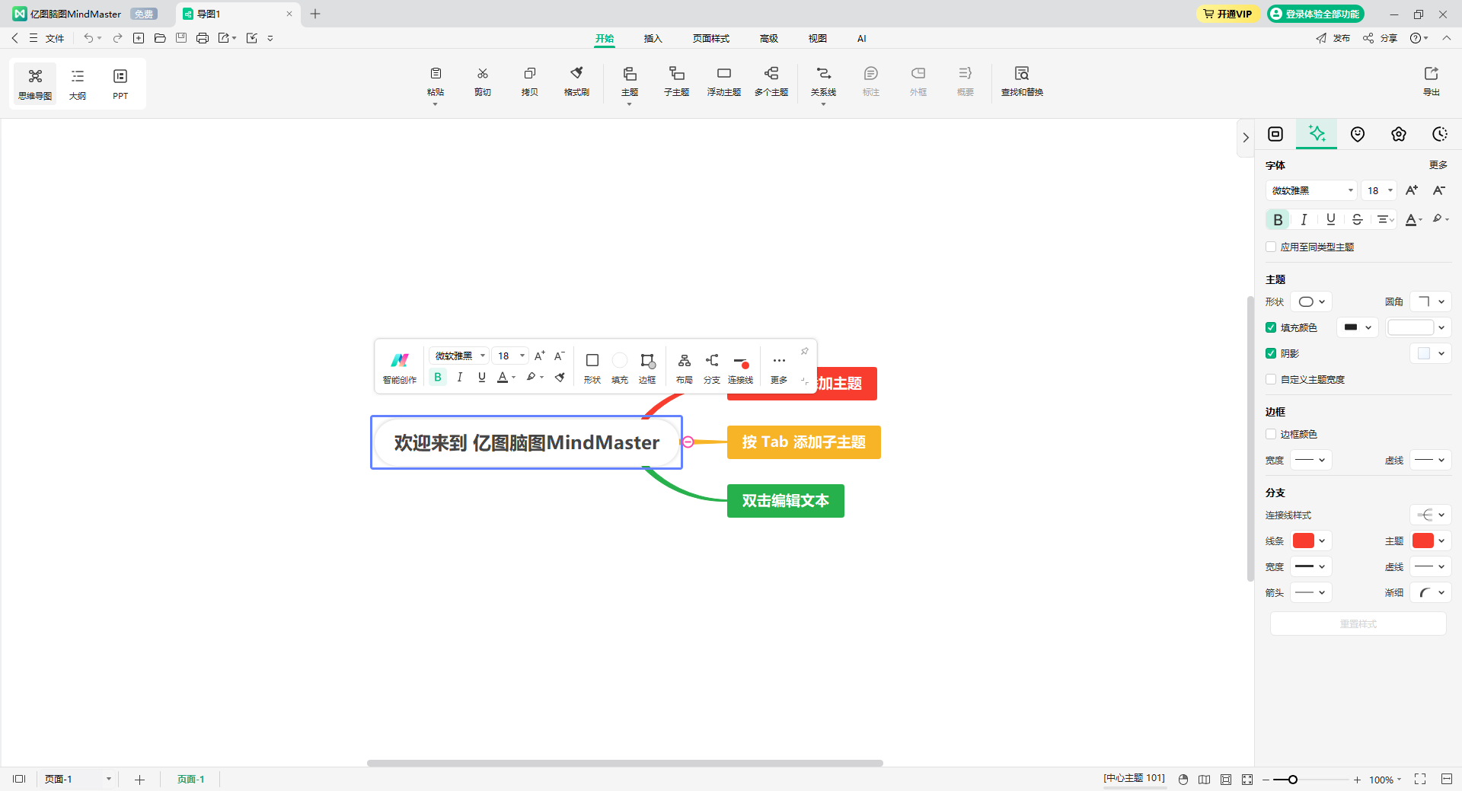Open Connector style (连接线样式) dropdown
The image size is (1462, 791).
[x=1431, y=515]
